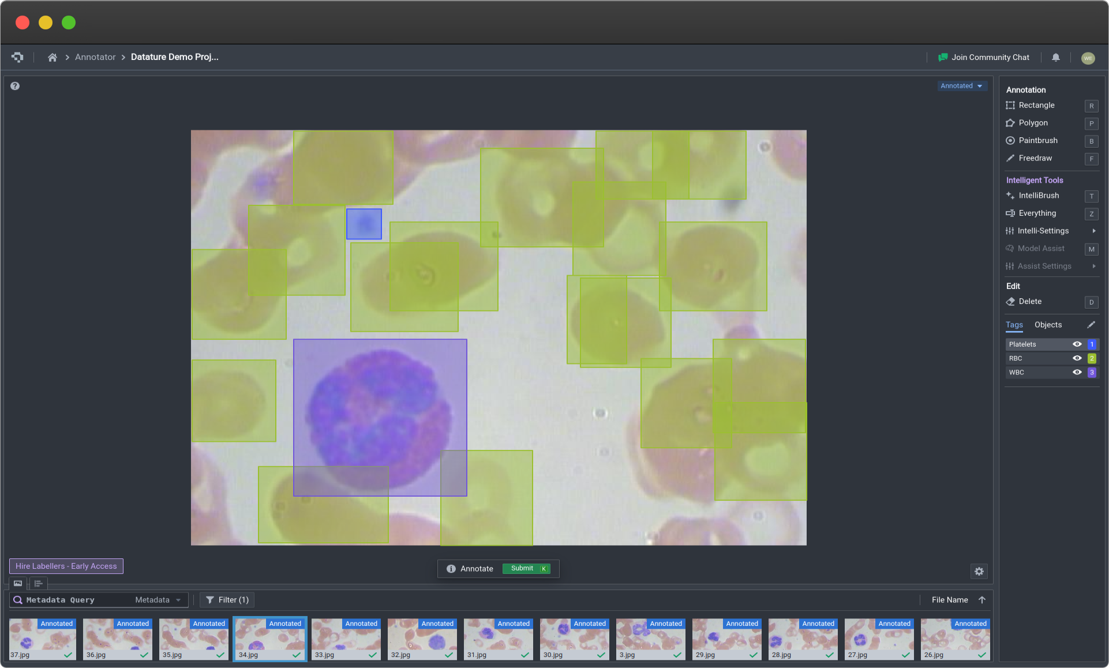
Task: Switch to the Objects tab
Action: [1048, 325]
